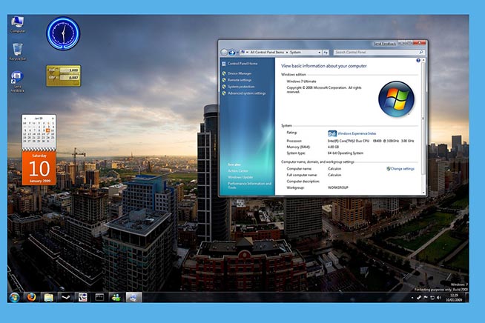485x323 pixels.
Task: Focus the Search Control Panel field
Action: pyautogui.click(x=379, y=53)
